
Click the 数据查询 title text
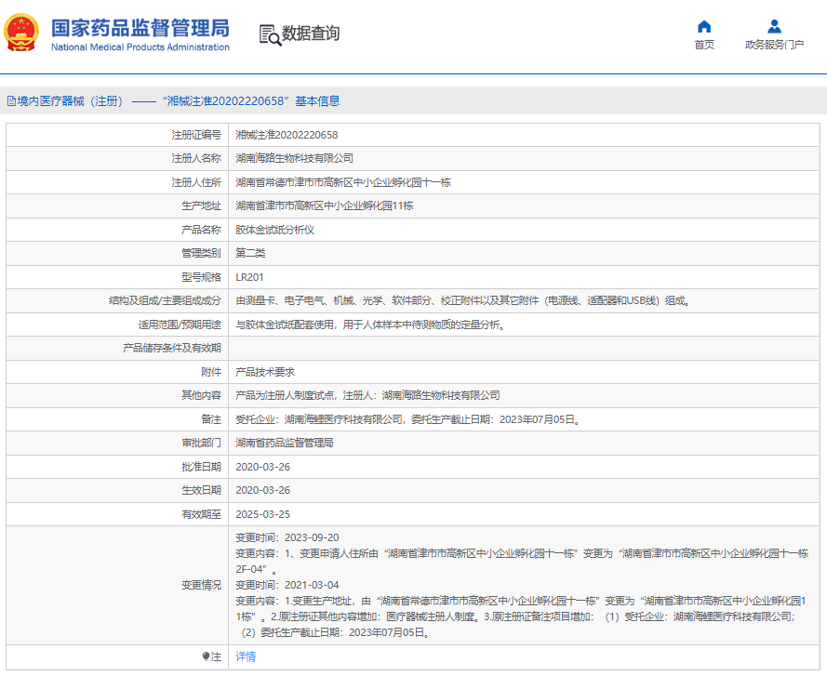[x=311, y=33]
